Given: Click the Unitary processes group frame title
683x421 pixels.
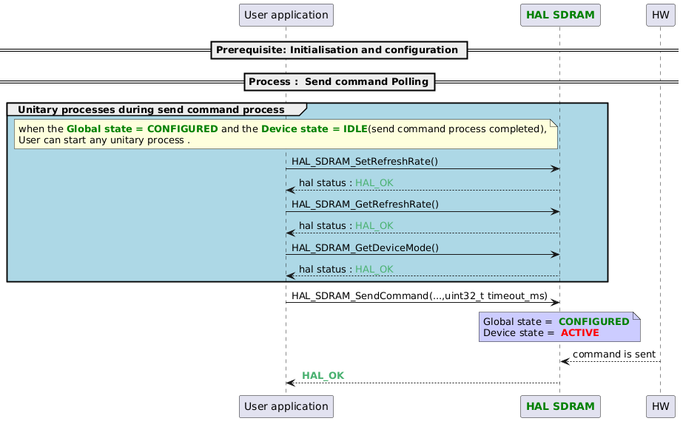Looking at the screenshot, I should pyautogui.click(x=151, y=109).
